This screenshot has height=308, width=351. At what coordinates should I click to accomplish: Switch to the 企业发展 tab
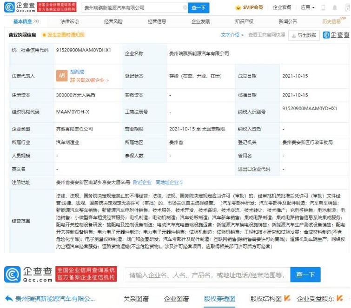pyautogui.click(x=200, y=21)
